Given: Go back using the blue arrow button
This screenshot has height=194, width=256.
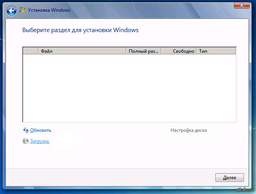Looking at the screenshot, I should tap(11, 11).
